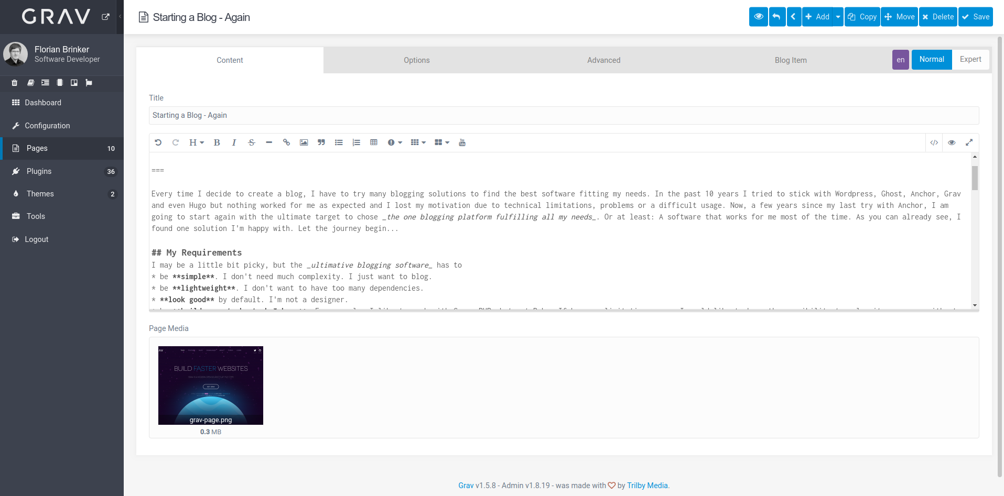Insert a YouTube video
This screenshot has width=1004, height=496.
462,142
